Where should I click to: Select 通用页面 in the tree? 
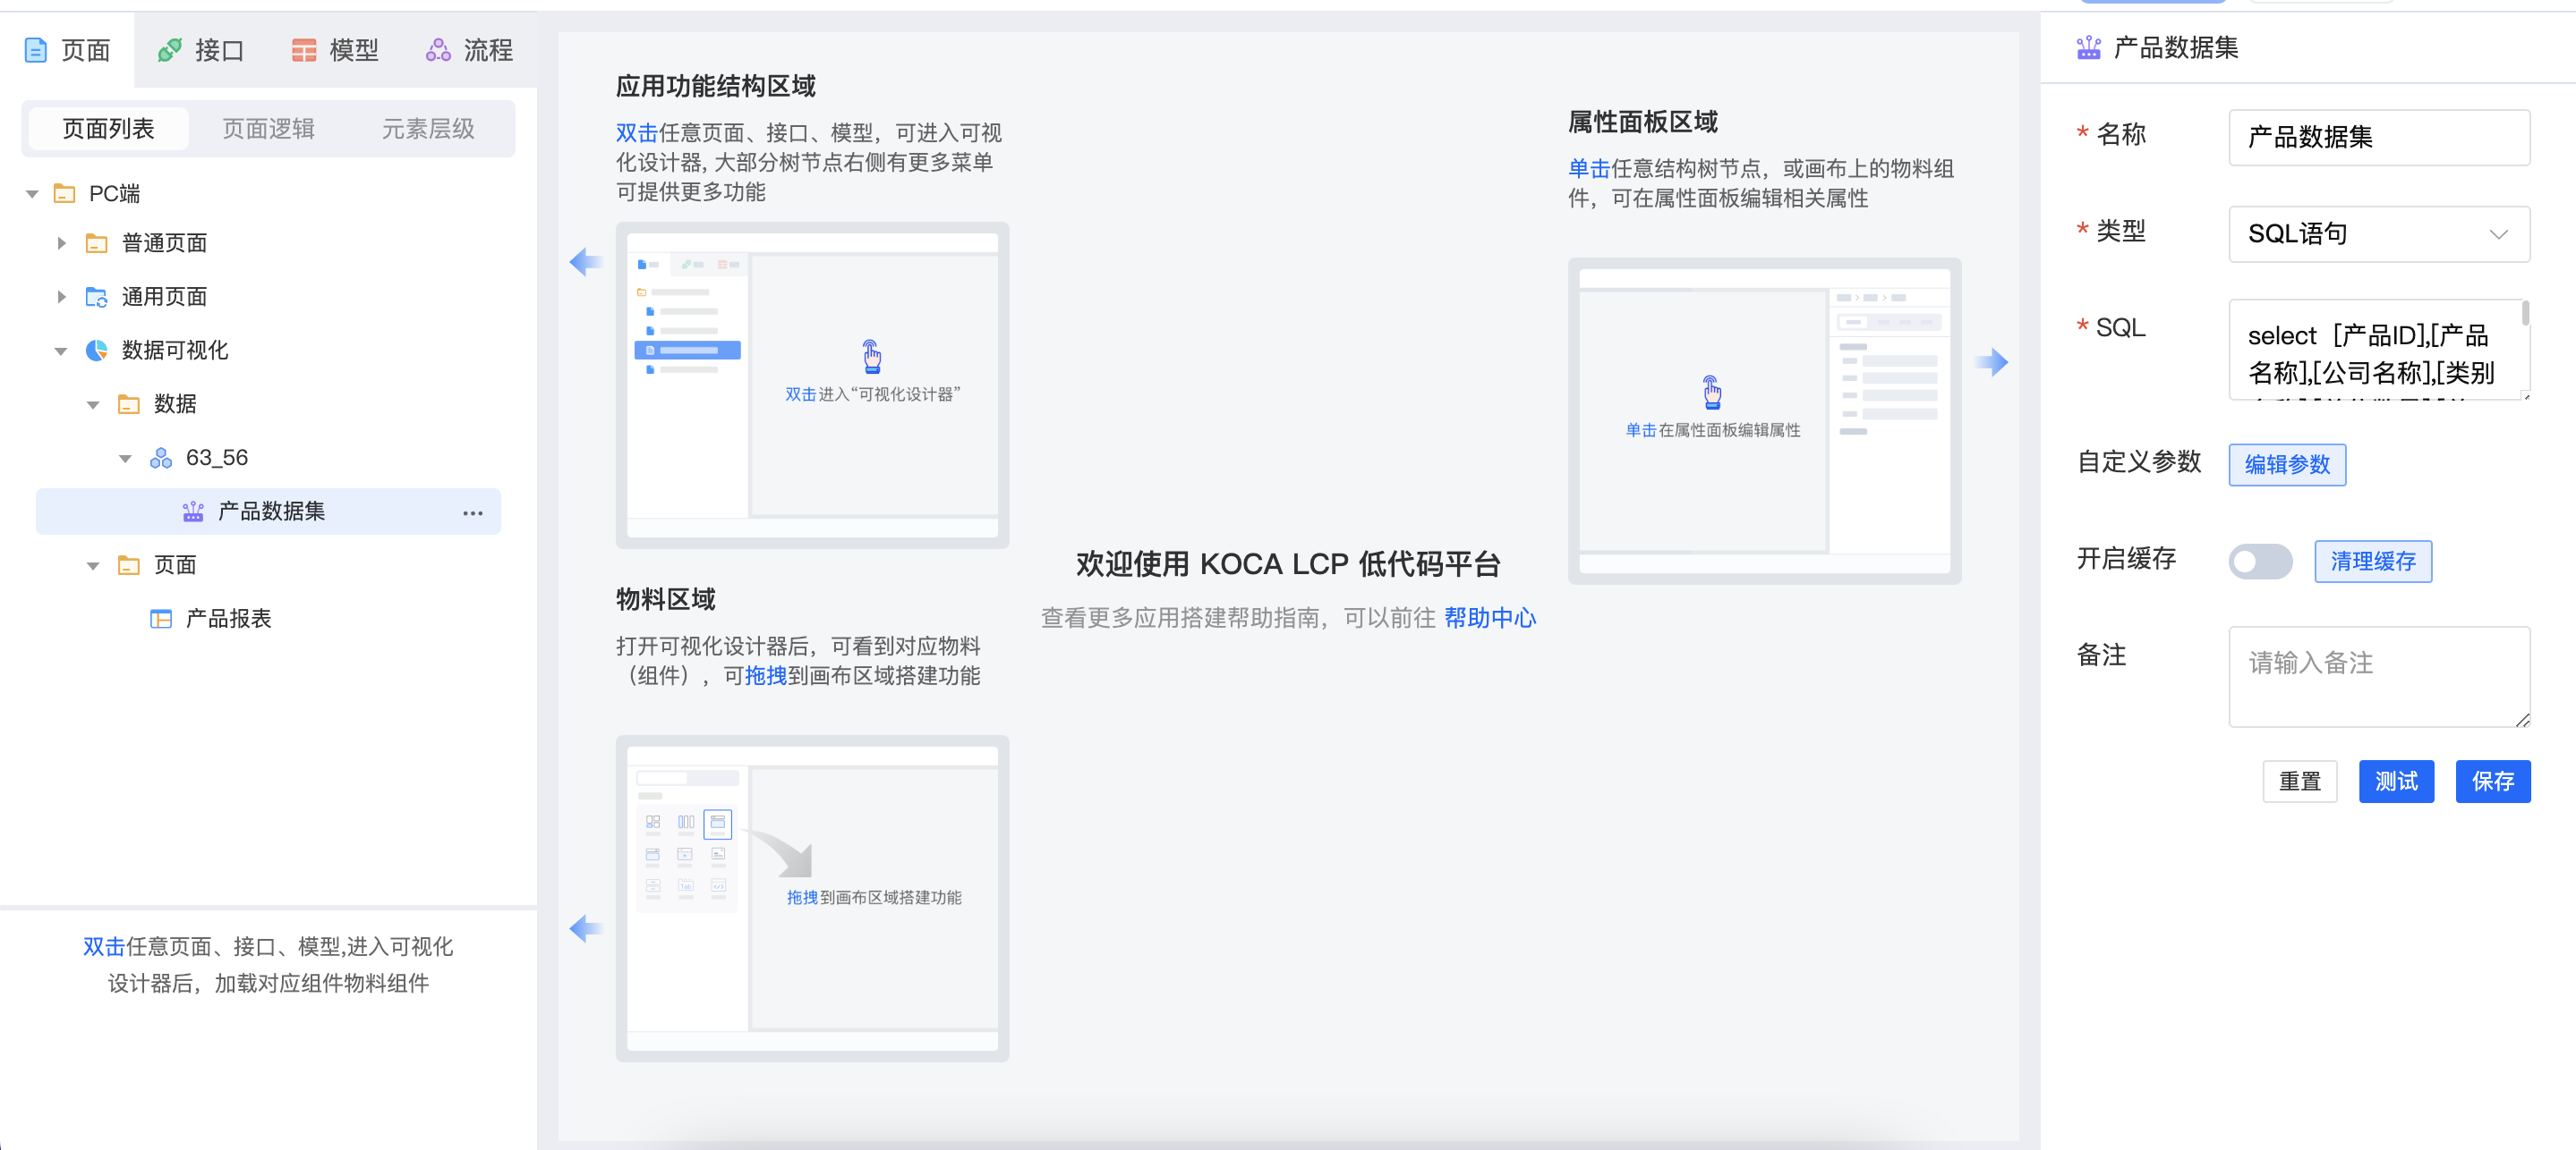pyautogui.click(x=164, y=297)
